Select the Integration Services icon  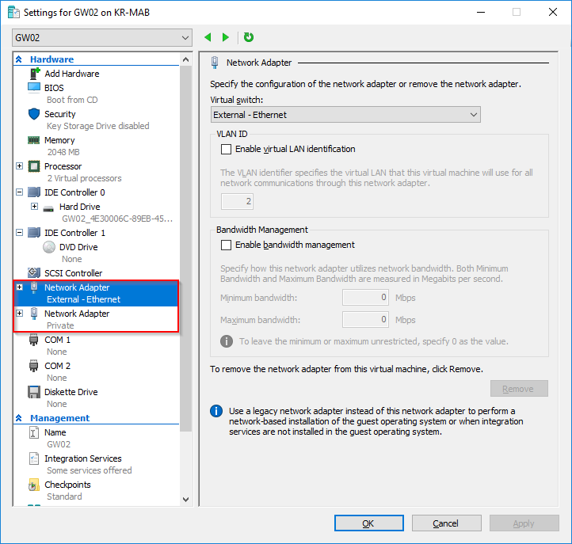pyautogui.click(x=34, y=458)
